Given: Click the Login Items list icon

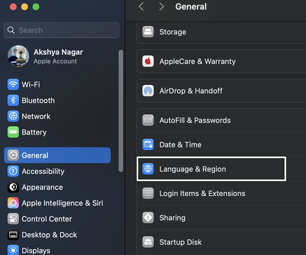Looking at the screenshot, I should pyautogui.click(x=148, y=193).
